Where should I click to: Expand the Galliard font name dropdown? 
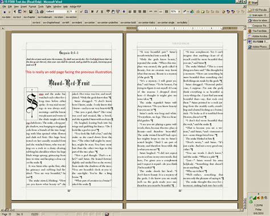(x=68, y=11)
